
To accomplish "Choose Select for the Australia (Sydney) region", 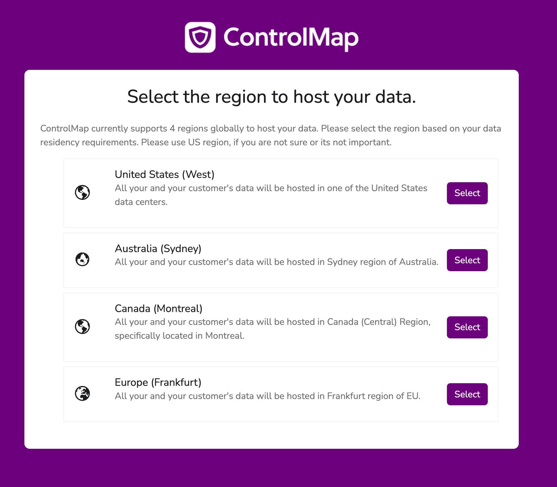I will coord(467,260).
